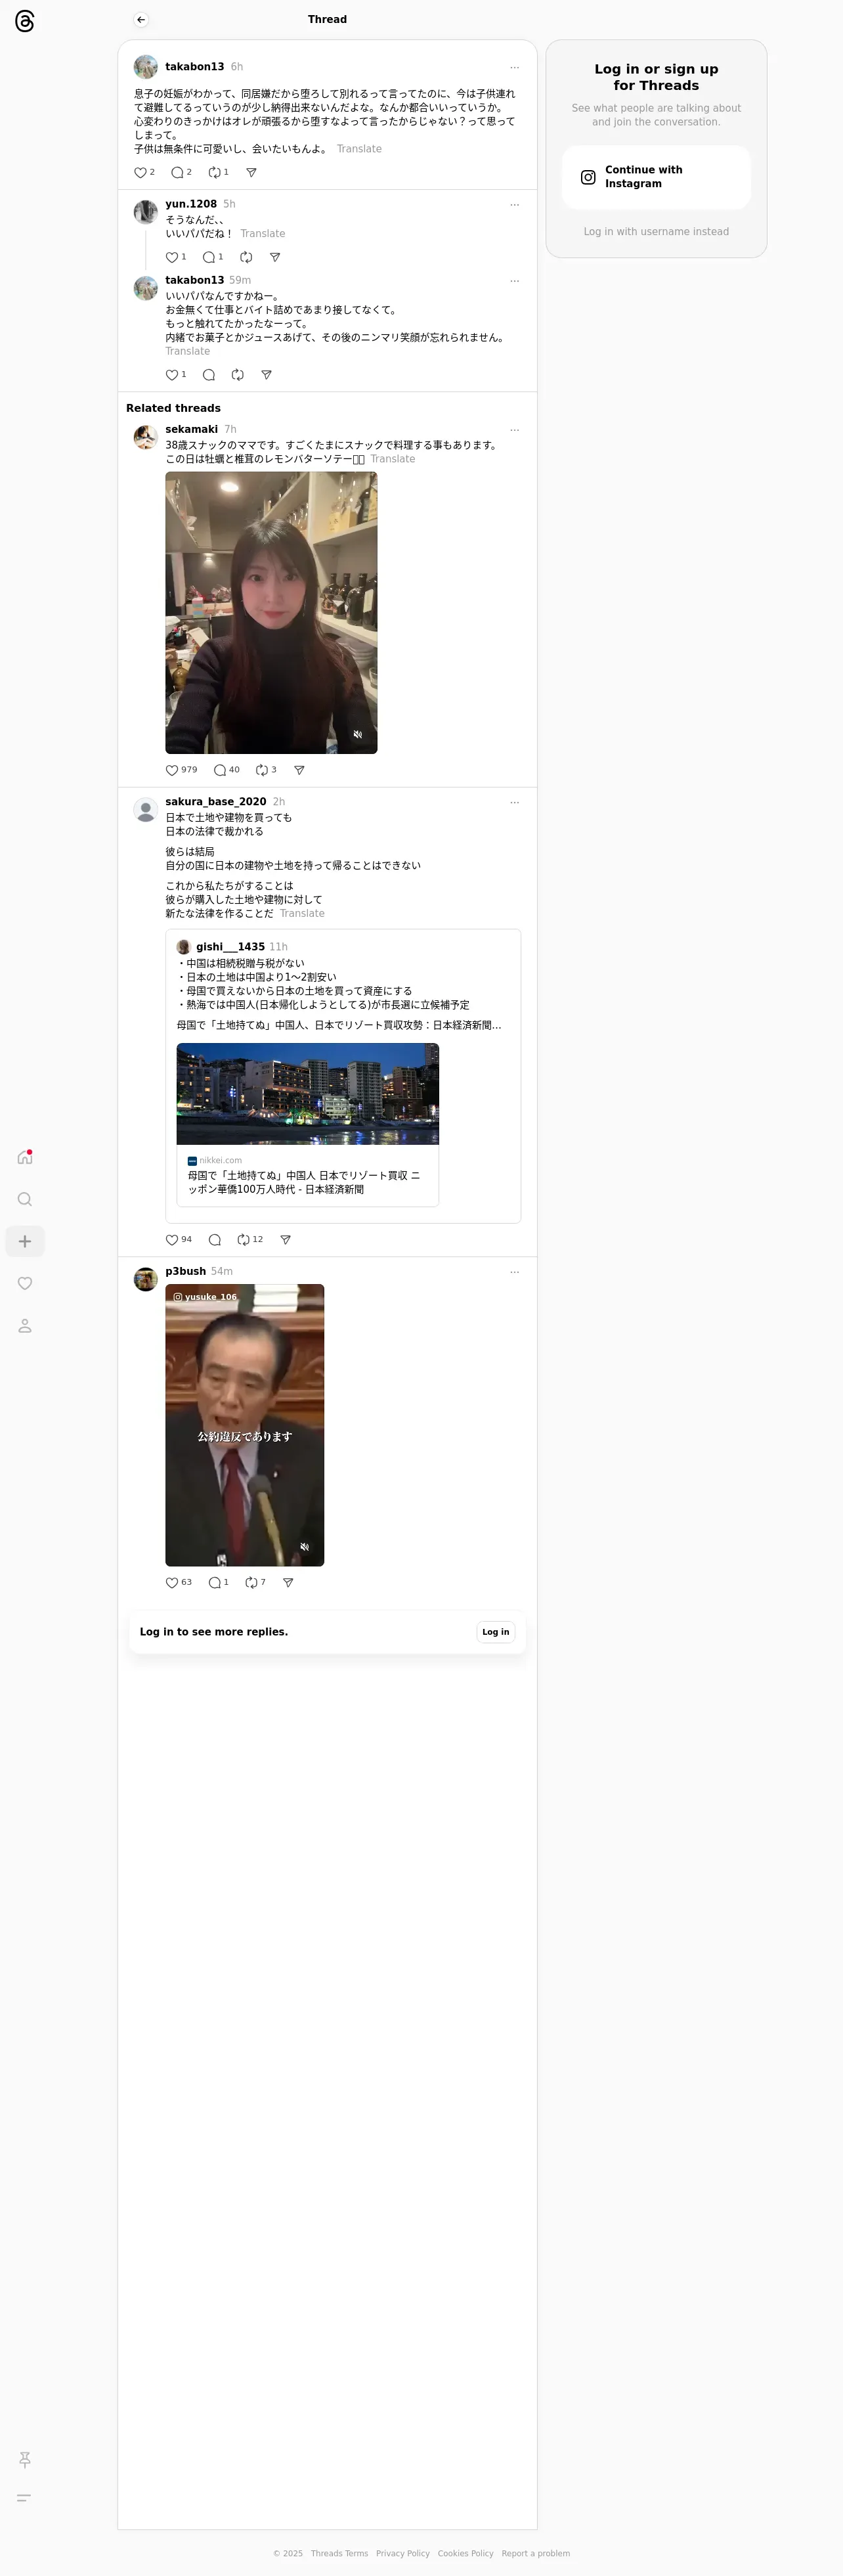
Task: Translate the sakura_base_2020 post
Action: coord(302,913)
